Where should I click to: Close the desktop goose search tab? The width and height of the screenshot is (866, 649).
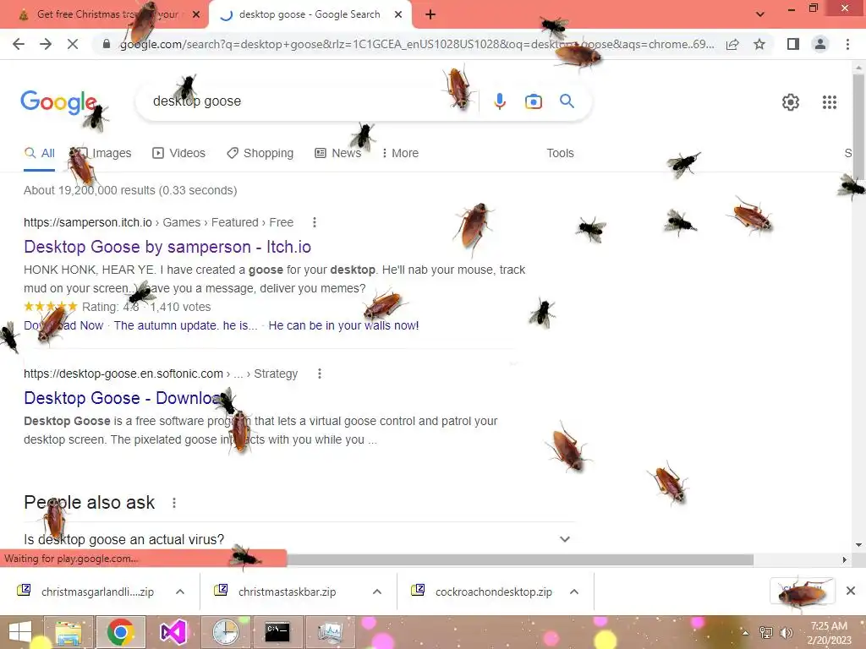[x=398, y=14]
